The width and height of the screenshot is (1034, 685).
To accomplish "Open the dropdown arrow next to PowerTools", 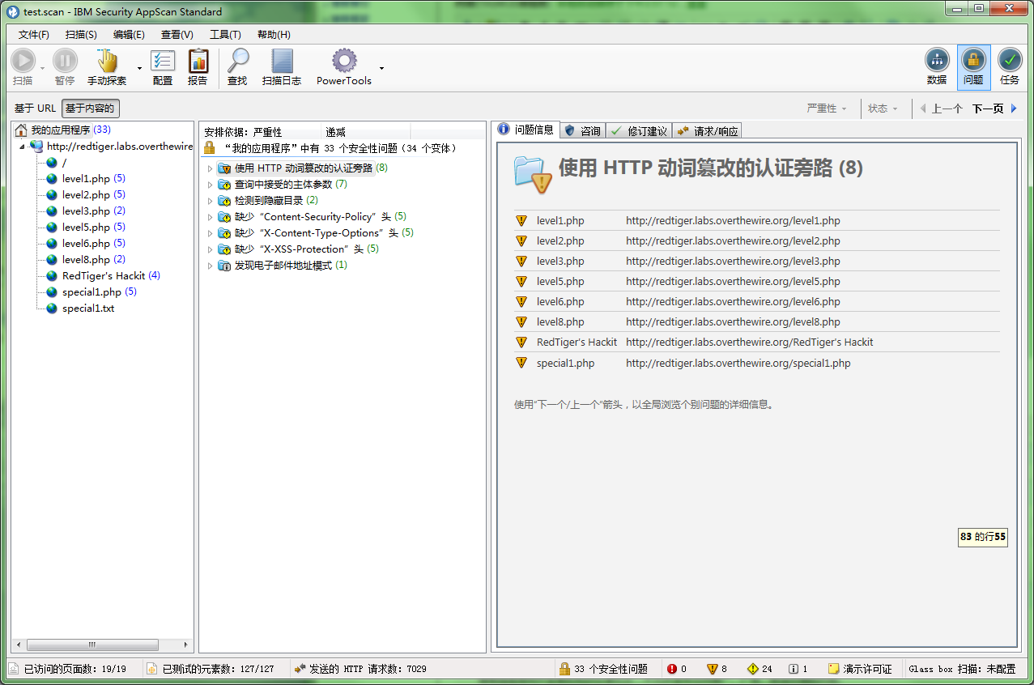I will 381,68.
